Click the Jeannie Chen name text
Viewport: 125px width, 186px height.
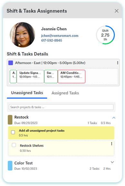54,29
